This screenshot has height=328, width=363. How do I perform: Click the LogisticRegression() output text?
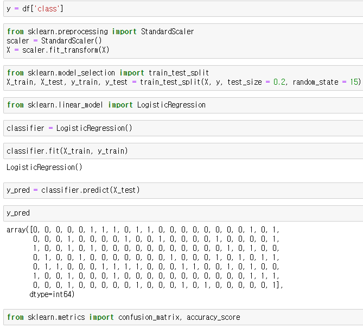tap(44, 167)
